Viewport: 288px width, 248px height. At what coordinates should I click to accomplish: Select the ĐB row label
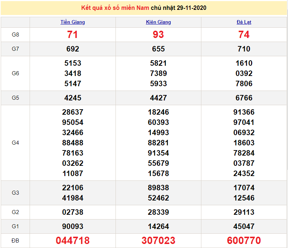[x=15, y=241]
